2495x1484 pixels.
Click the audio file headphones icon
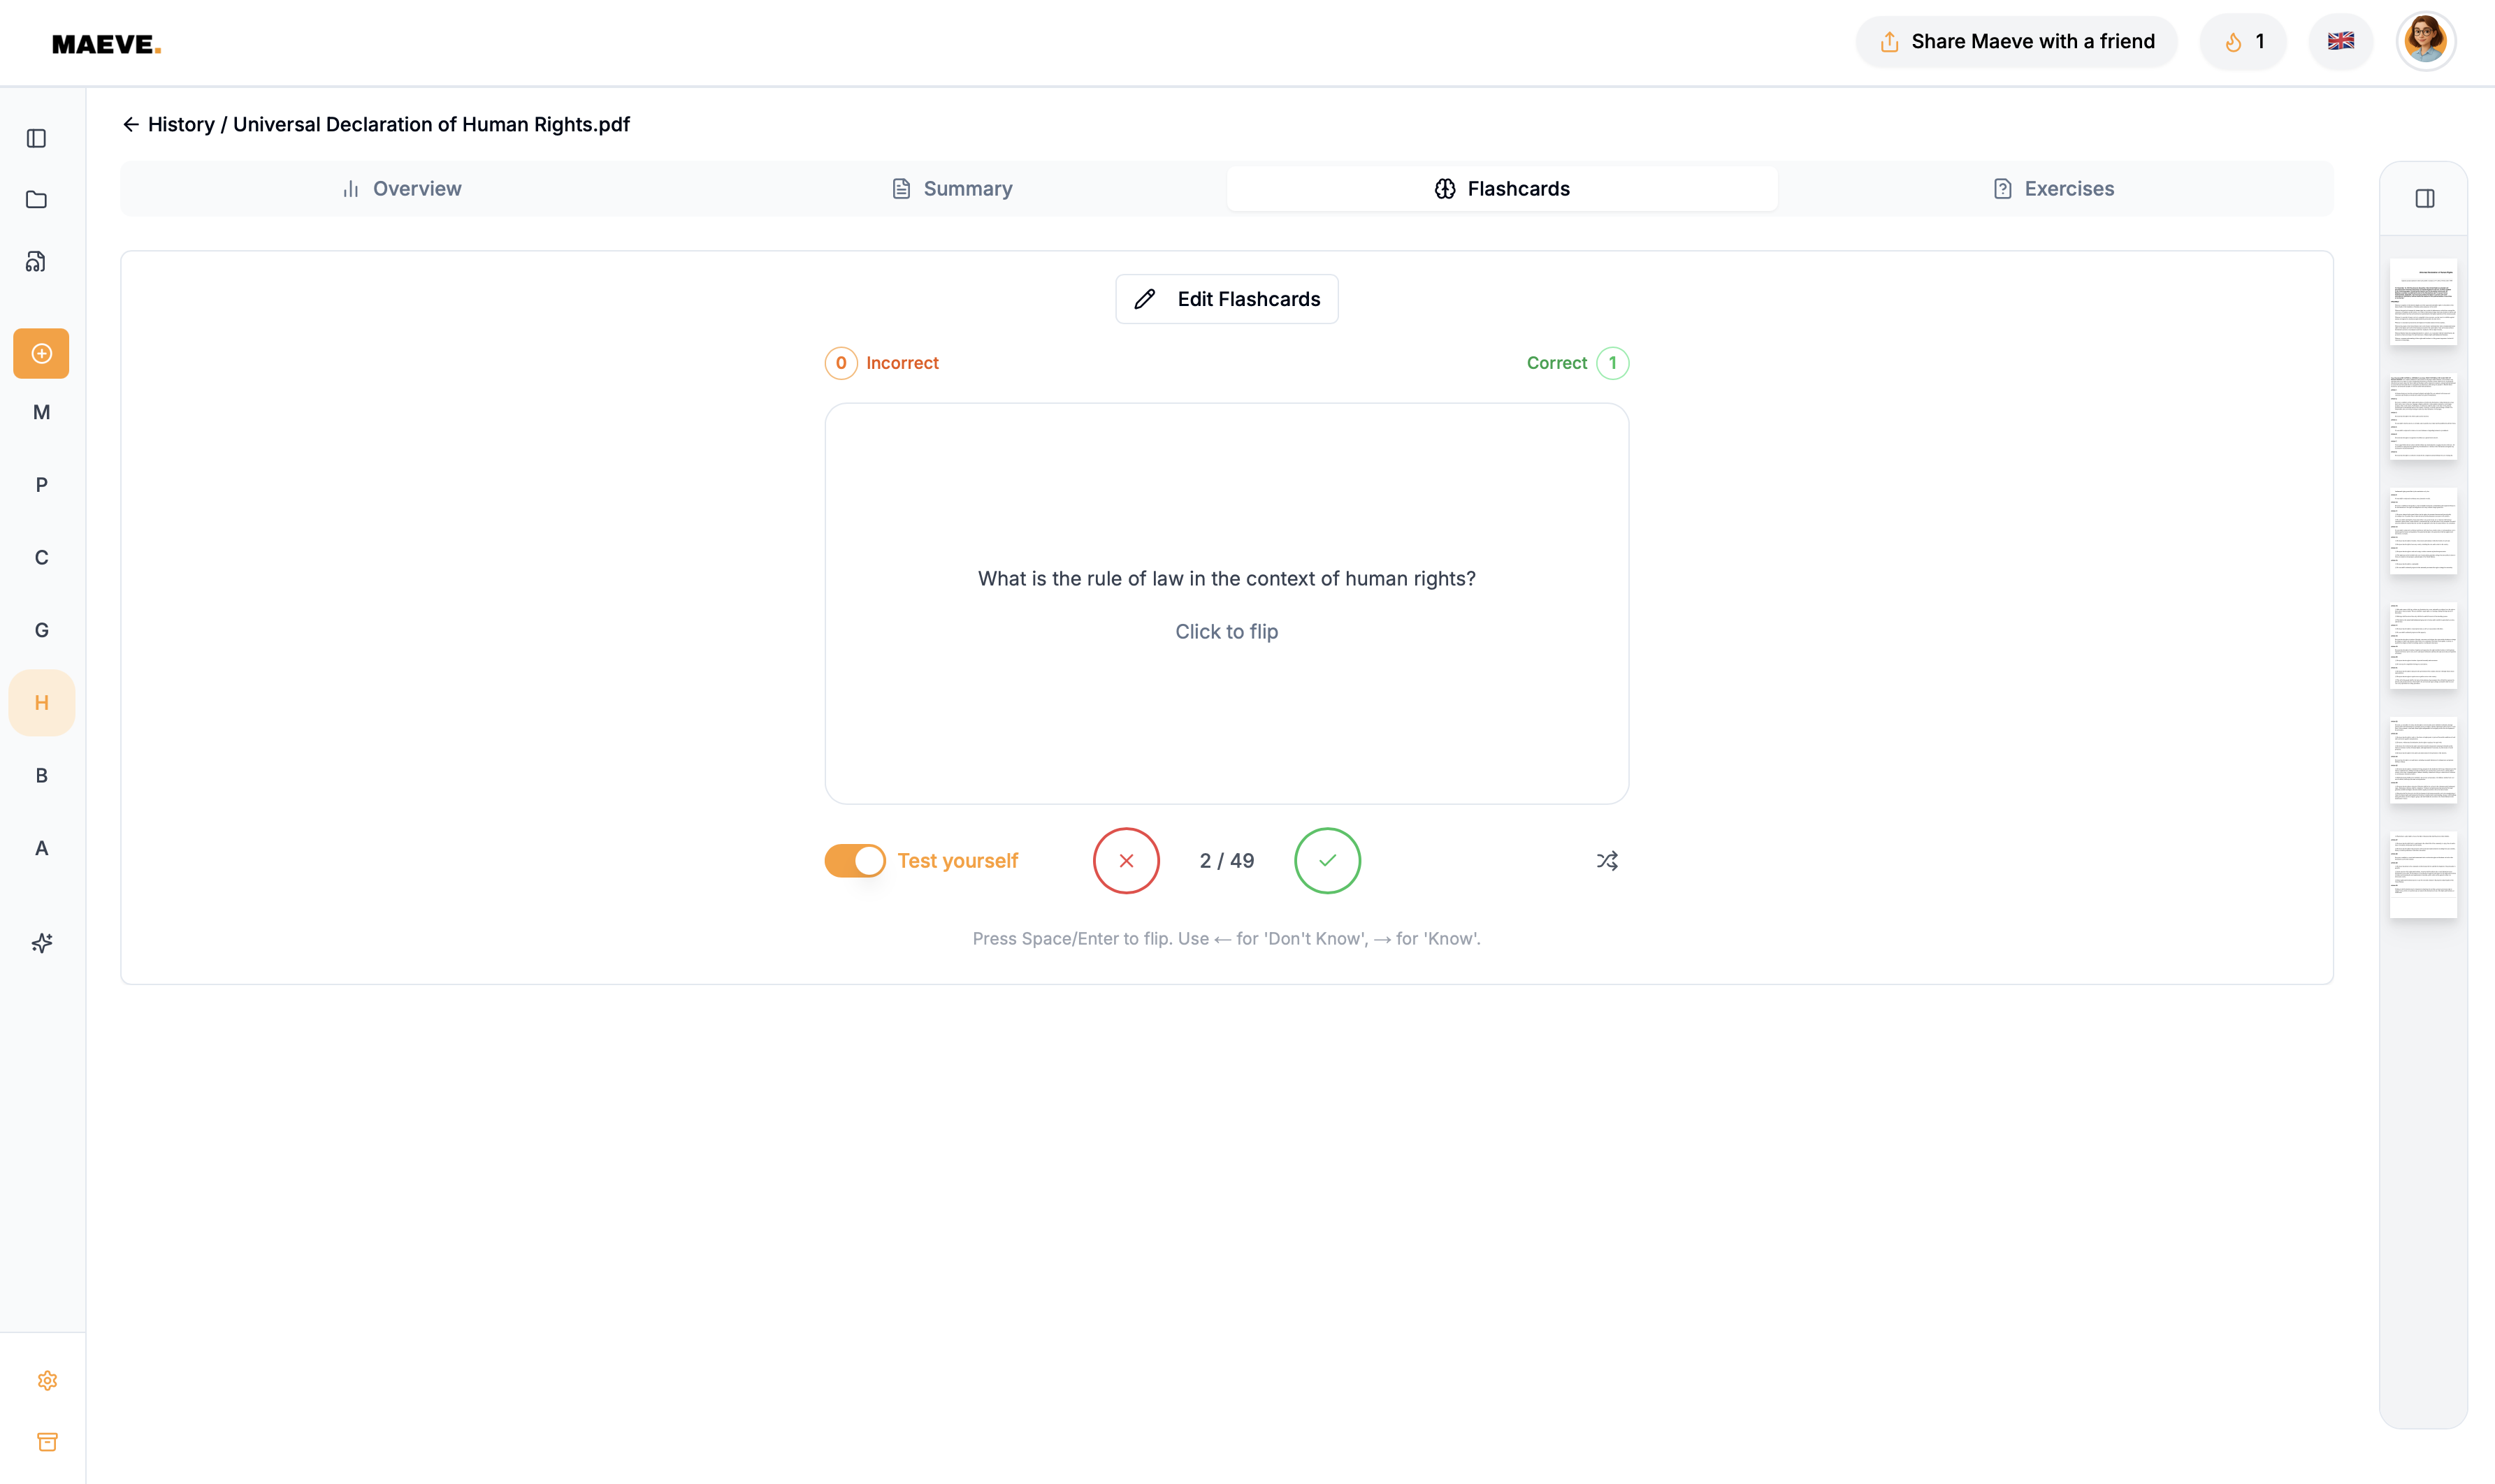[x=37, y=262]
